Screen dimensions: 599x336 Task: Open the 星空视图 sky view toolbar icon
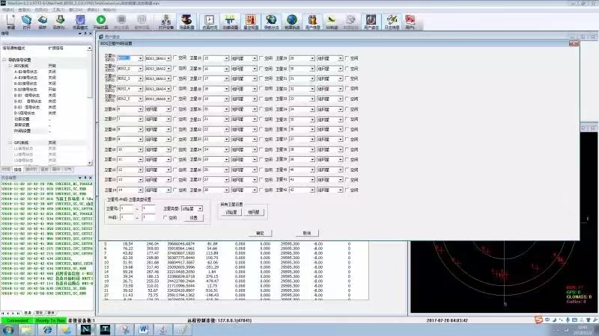point(251,22)
